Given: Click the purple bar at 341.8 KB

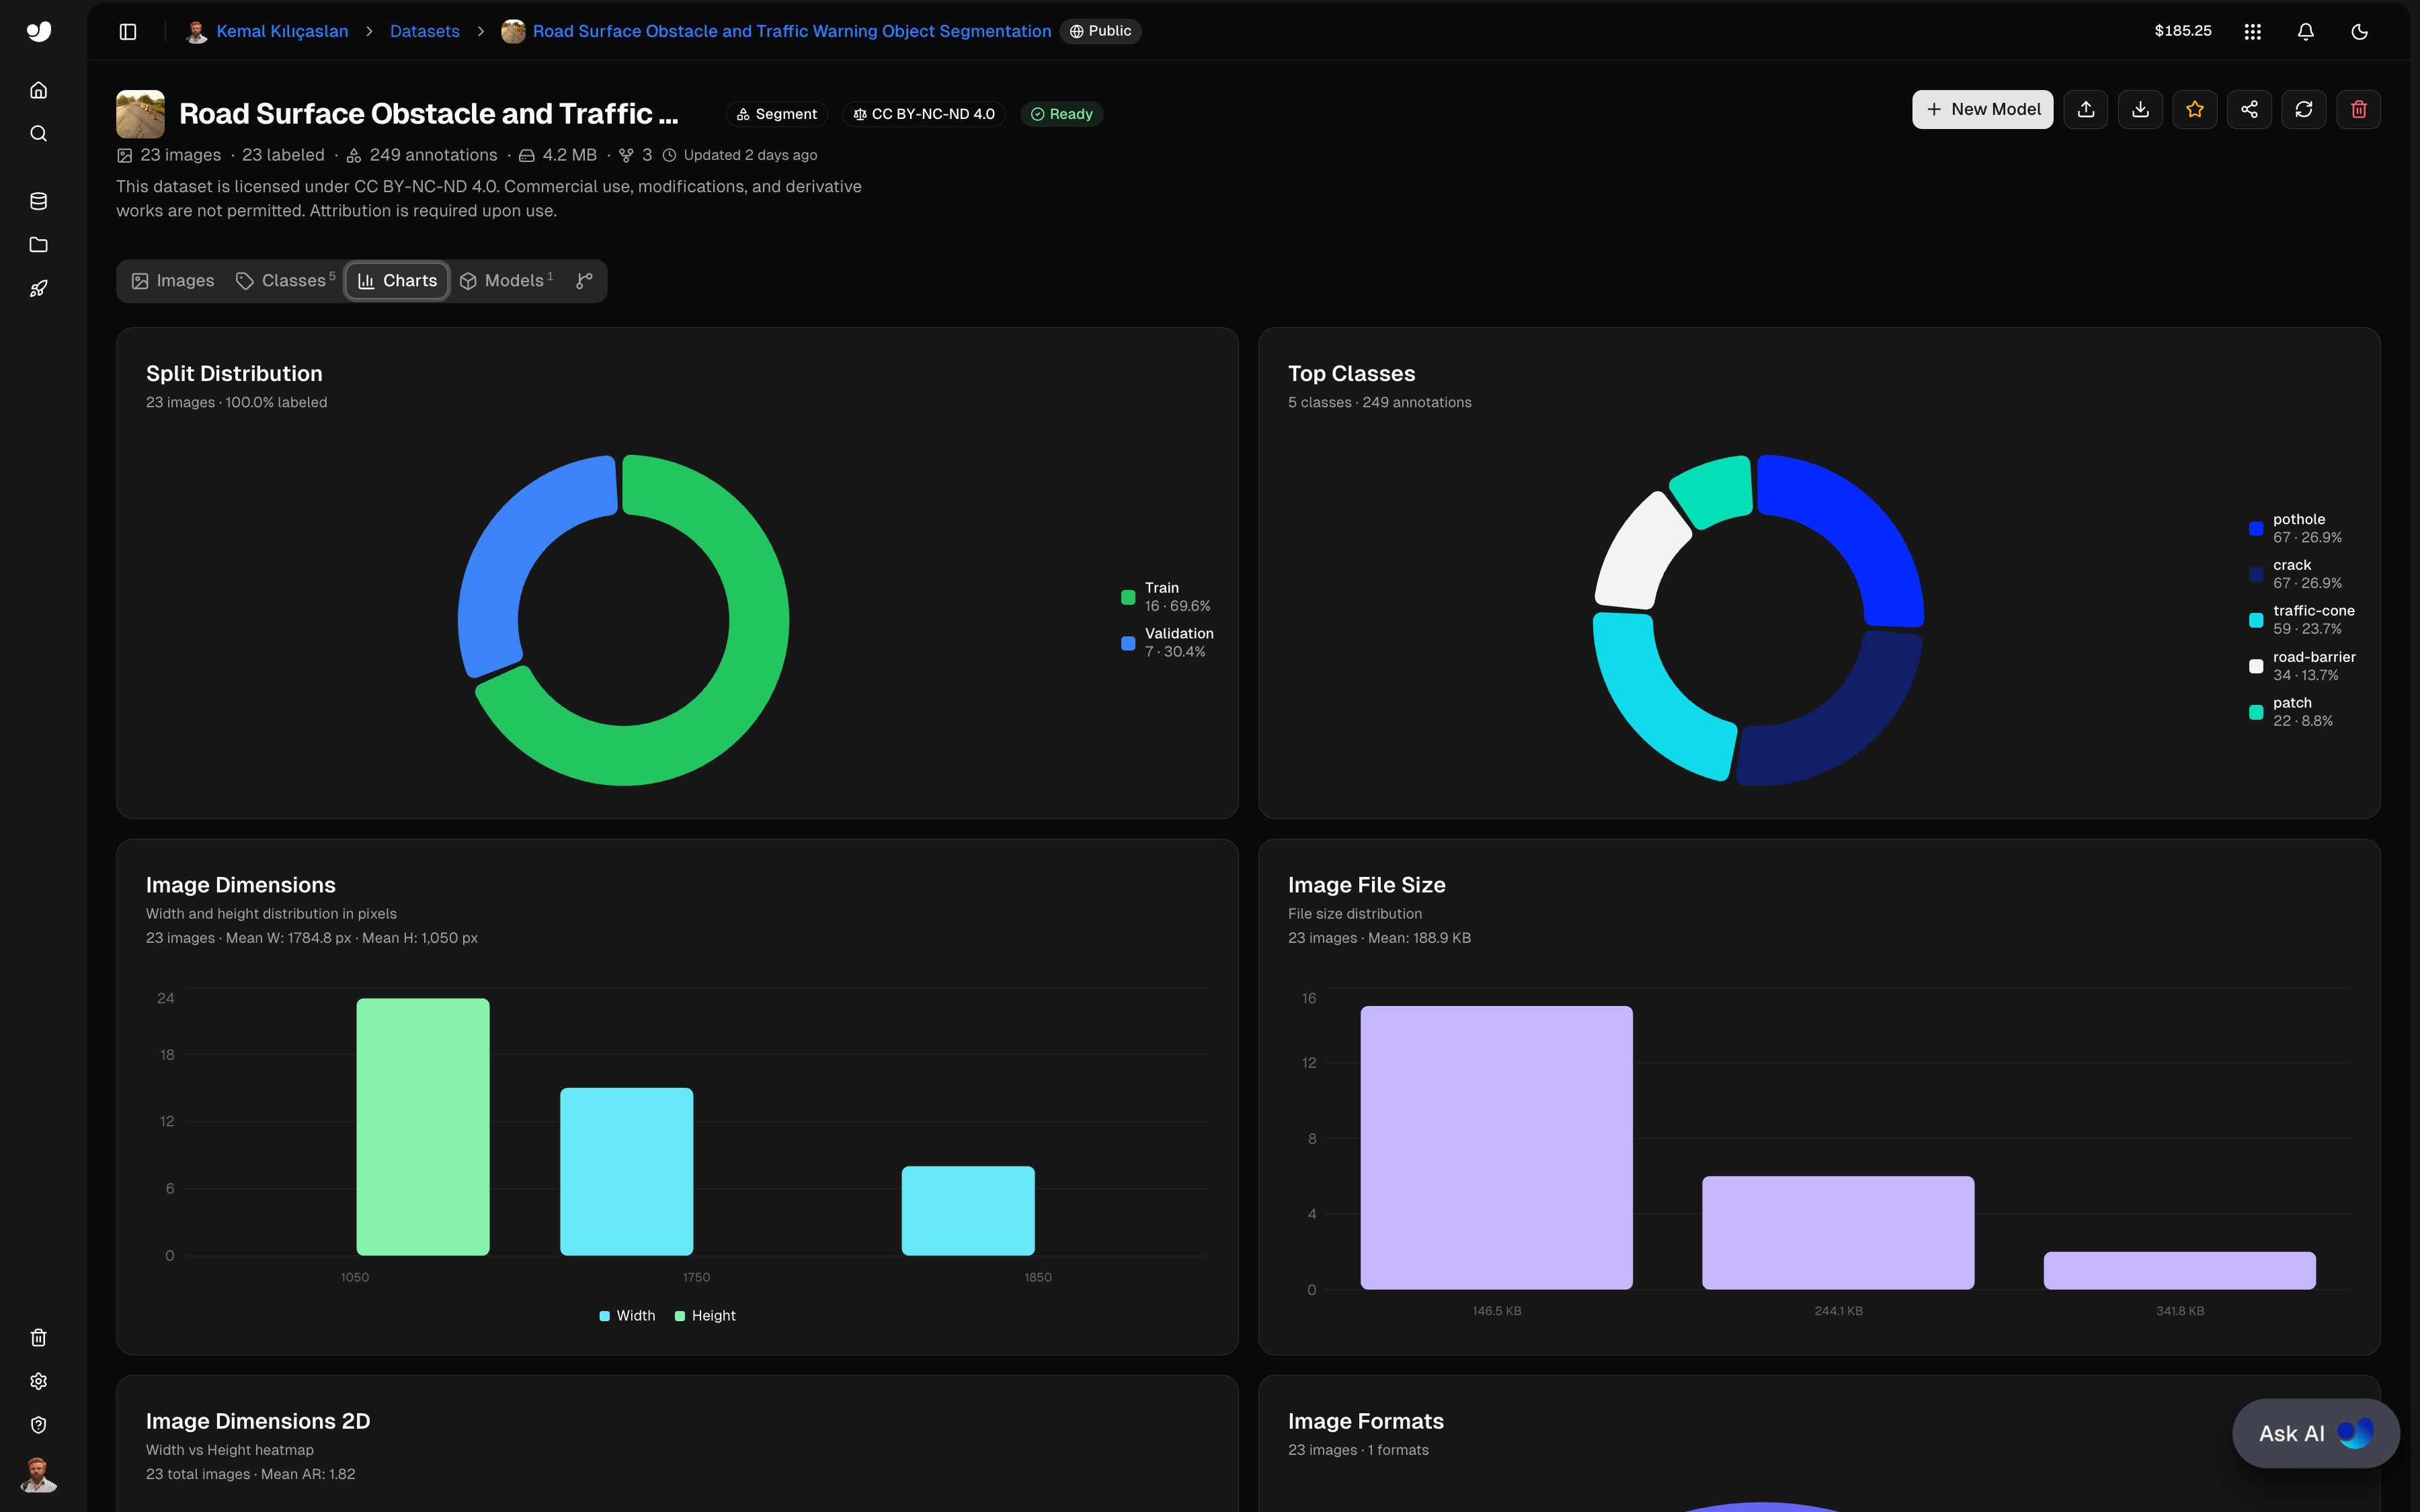Looking at the screenshot, I should pyautogui.click(x=2179, y=1271).
